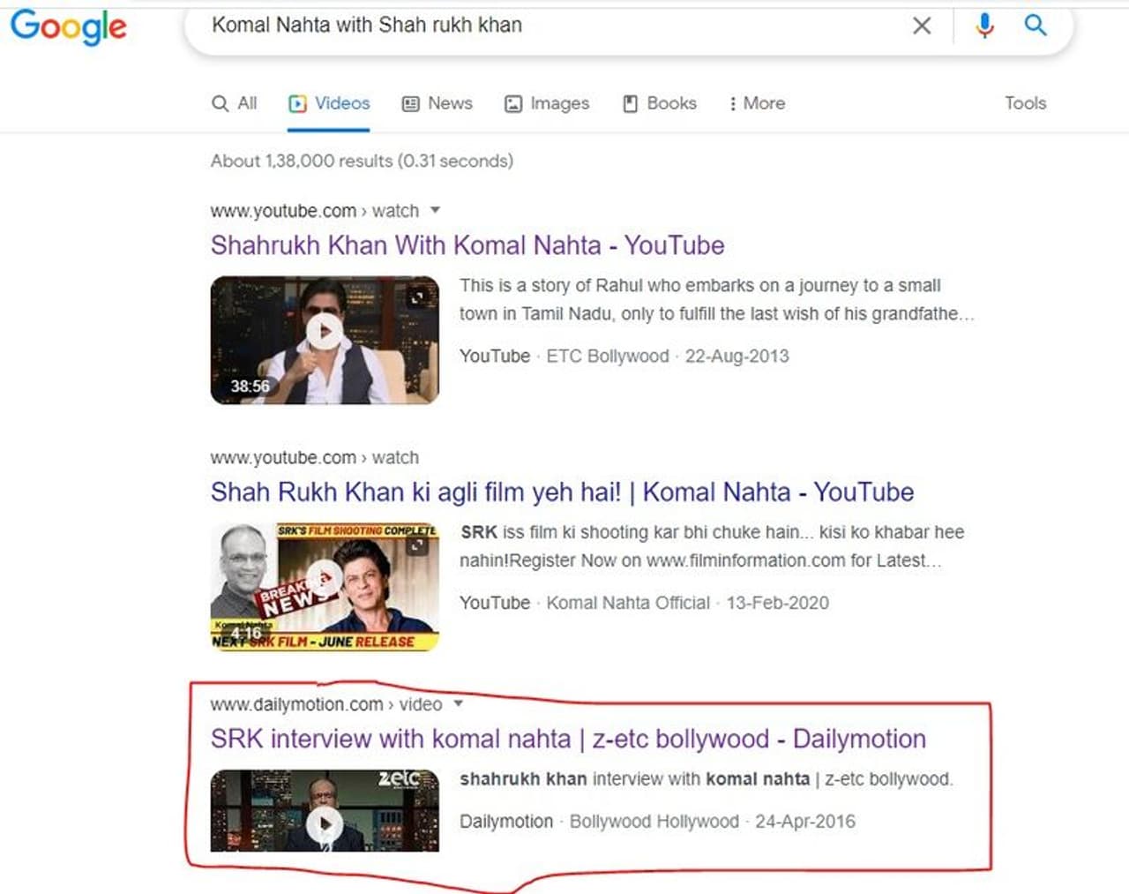Go to the Images tab
The image size is (1129, 894).
(547, 103)
